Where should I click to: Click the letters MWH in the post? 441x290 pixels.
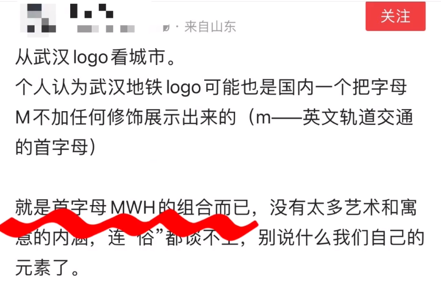point(134,208)
